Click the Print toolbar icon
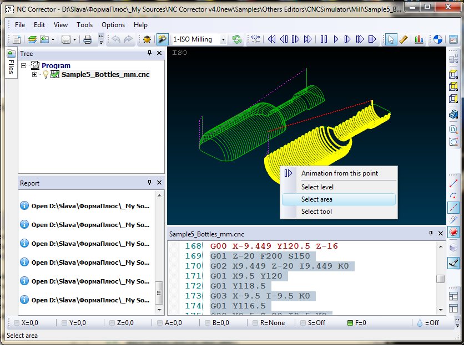The height and width of the screenshot is (345, 464). 88,39
